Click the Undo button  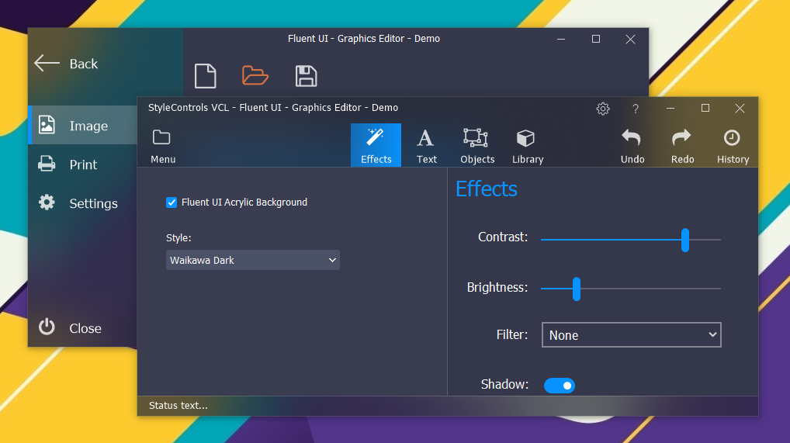pos(632,145)
